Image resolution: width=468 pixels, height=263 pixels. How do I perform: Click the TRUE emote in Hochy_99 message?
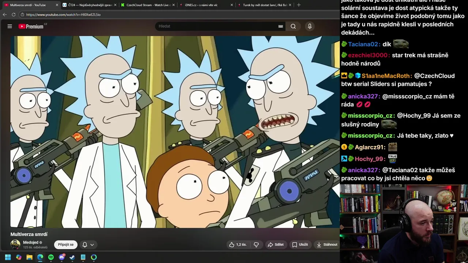pyautogui.click(x=392, y=159)
